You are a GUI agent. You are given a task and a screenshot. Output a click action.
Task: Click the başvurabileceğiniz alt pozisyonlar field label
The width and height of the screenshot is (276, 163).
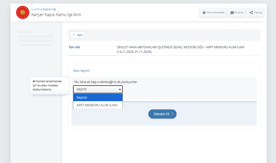[x=106, y=82]
